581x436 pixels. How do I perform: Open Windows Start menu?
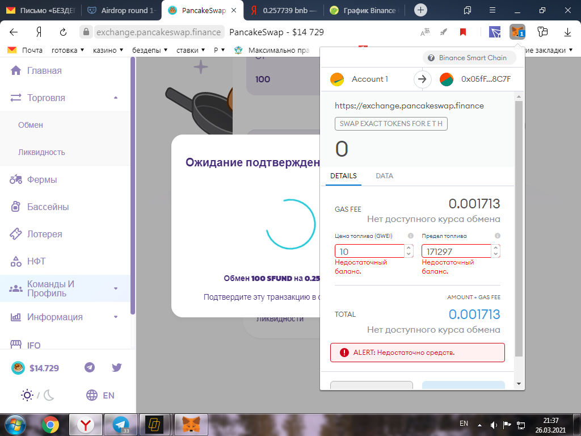click(15, 425)
